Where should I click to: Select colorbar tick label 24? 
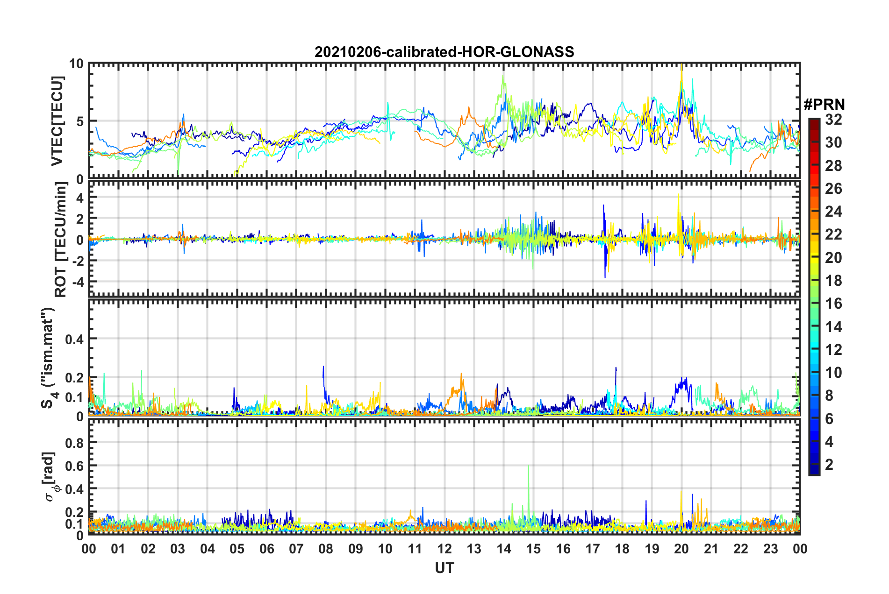[x=834, y=212]
